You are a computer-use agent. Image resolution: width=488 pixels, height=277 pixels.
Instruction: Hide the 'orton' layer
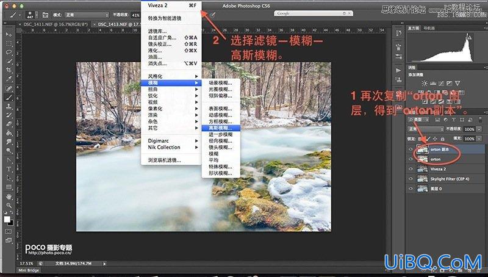click(x=411, y=159)
